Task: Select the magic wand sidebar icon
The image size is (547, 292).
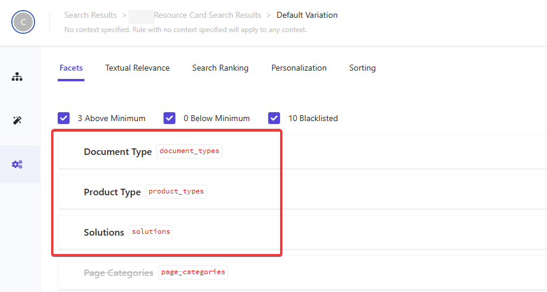Action: (x=17, y=120)
